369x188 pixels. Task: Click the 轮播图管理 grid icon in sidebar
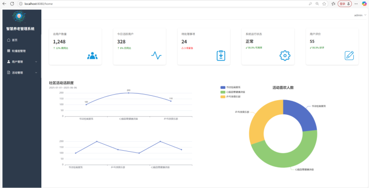click(9, 51)
